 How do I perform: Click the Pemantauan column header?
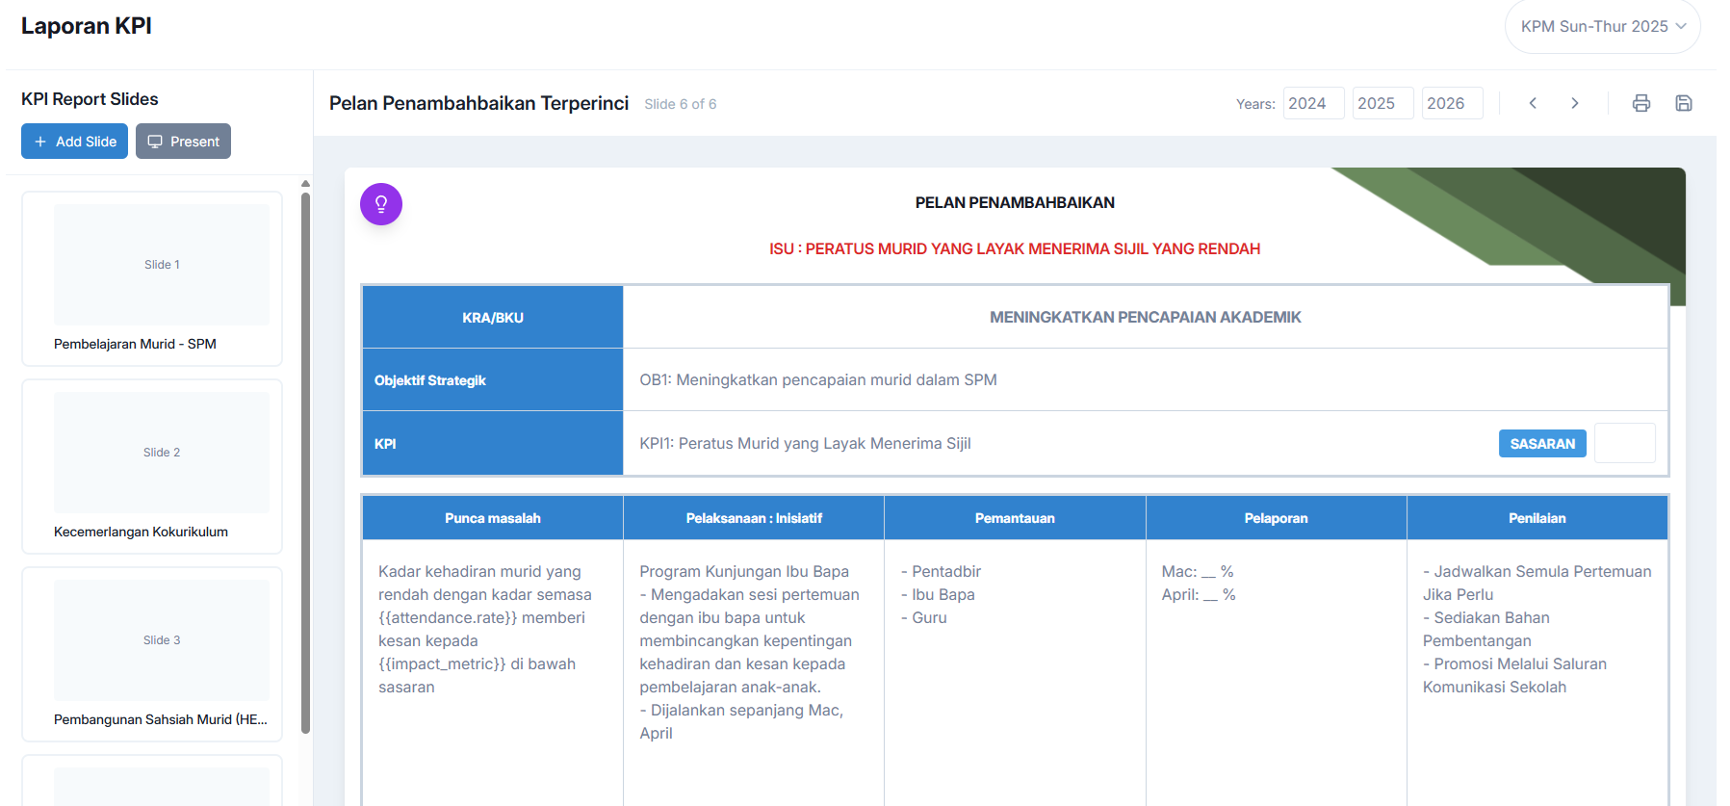coord(1015,518)
